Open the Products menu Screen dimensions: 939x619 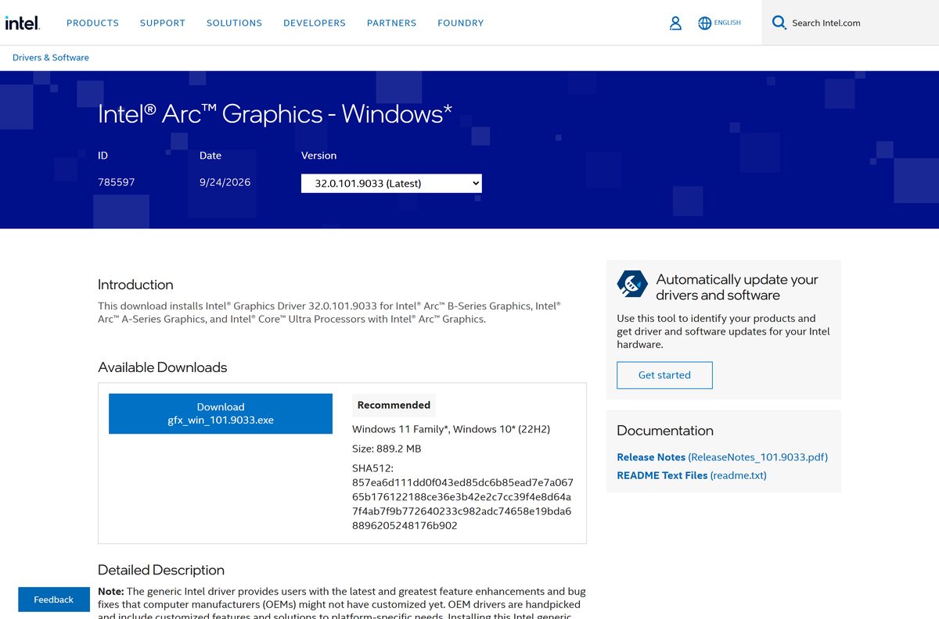point(92,23)
